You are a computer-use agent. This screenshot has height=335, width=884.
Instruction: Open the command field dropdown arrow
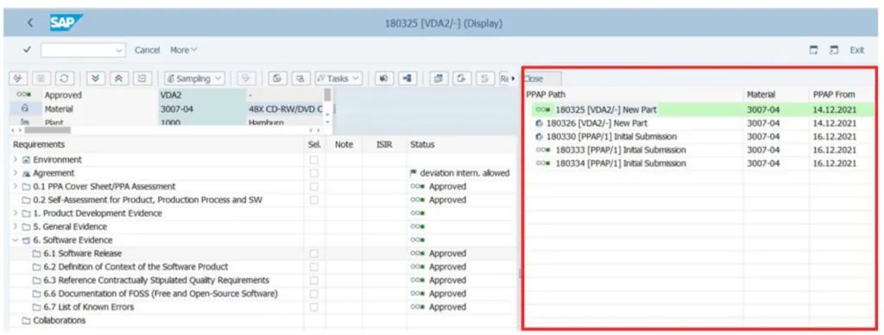119,50
